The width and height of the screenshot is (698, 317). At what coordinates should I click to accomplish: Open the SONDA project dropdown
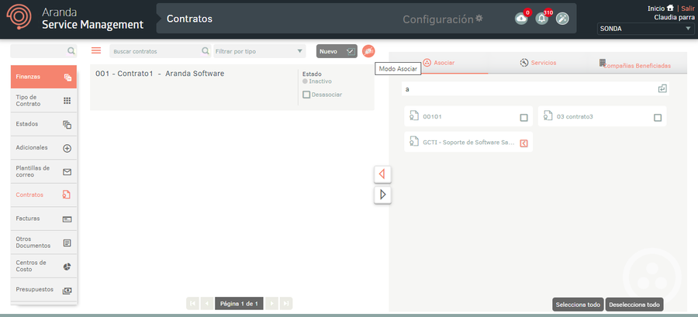[x=645, y=29]
